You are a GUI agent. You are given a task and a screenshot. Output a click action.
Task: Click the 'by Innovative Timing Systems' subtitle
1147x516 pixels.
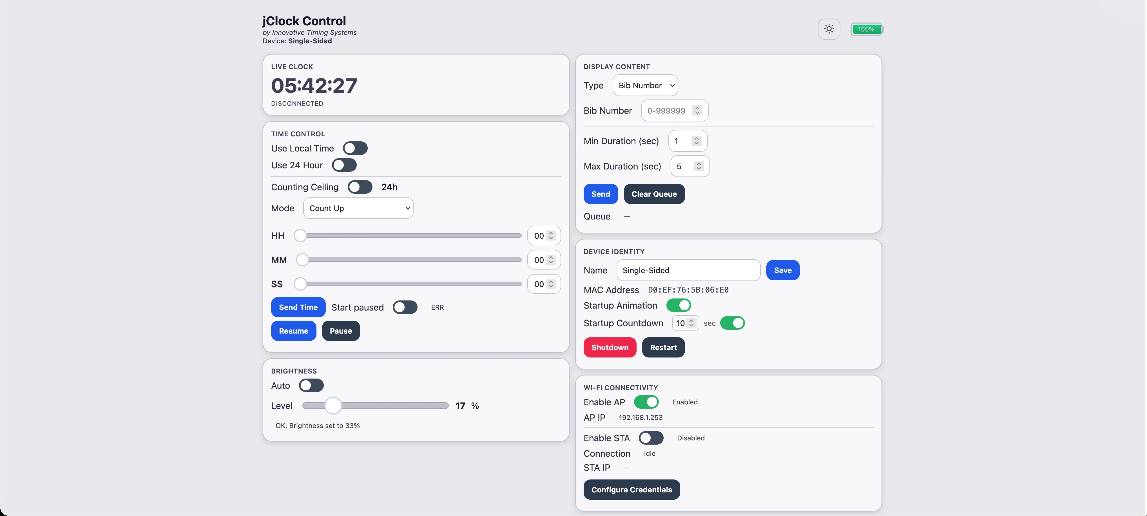[309, 32]
